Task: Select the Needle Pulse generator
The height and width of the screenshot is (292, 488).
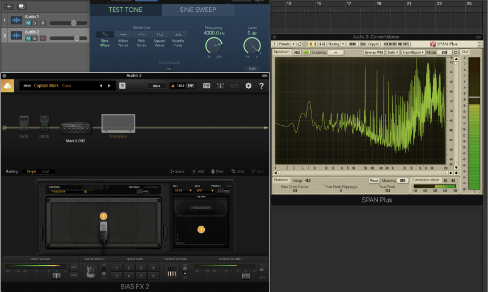Action: (x=178, y=34)
